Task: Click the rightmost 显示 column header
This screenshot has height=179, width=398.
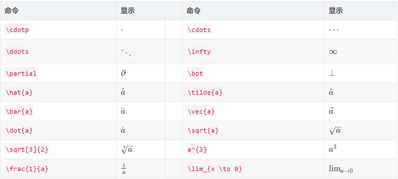Action: [336, 11]
